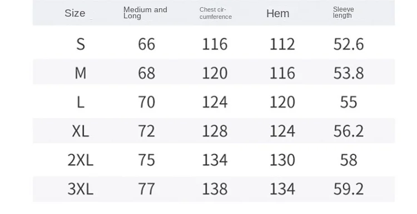The image size is (417, 214).
Task: Click the Size column header
Action: (75, 13)
